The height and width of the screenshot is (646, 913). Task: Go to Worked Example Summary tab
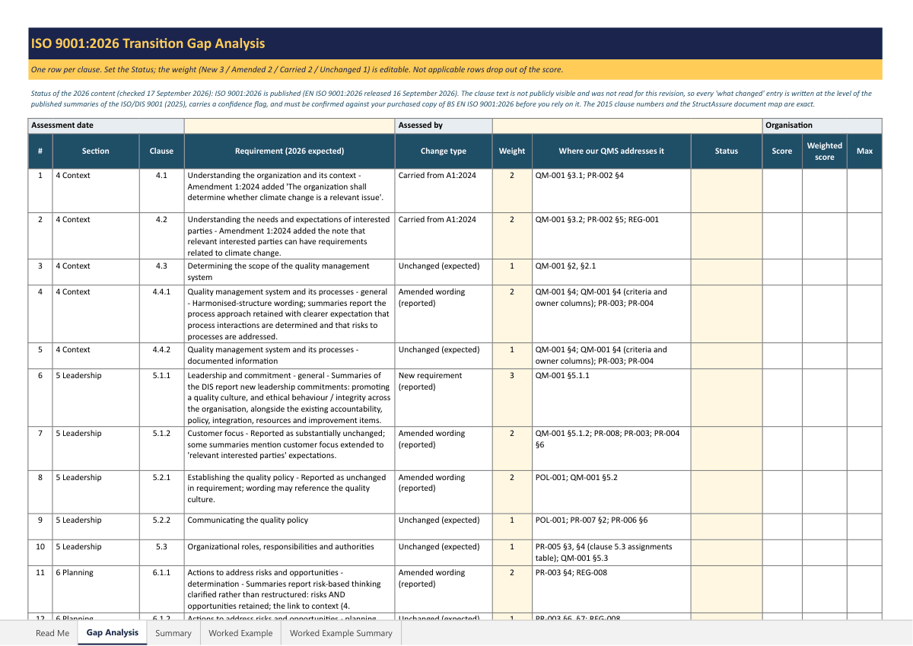point(341,633)
